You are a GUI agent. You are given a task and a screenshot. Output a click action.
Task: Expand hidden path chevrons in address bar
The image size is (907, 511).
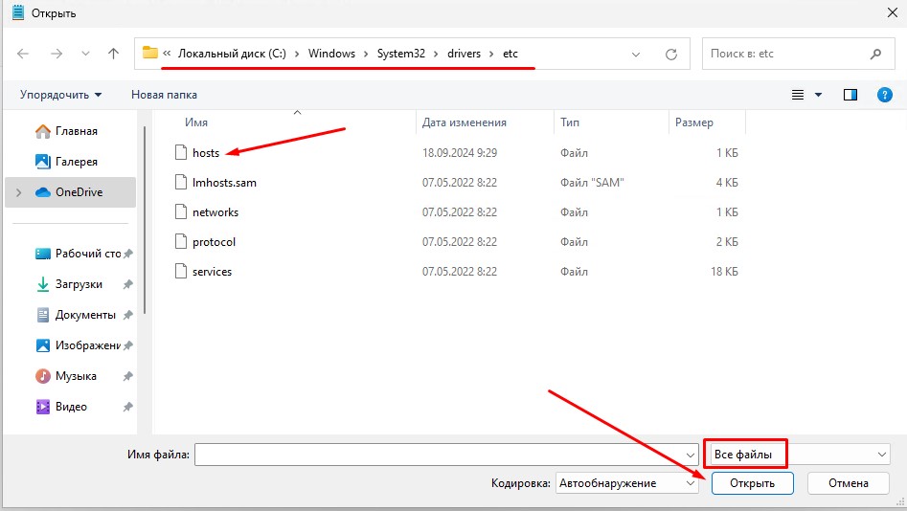pos(167,54)
